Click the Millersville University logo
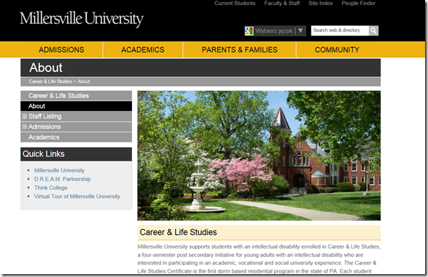This screenshot has width=428, height=277. [82, 19]
